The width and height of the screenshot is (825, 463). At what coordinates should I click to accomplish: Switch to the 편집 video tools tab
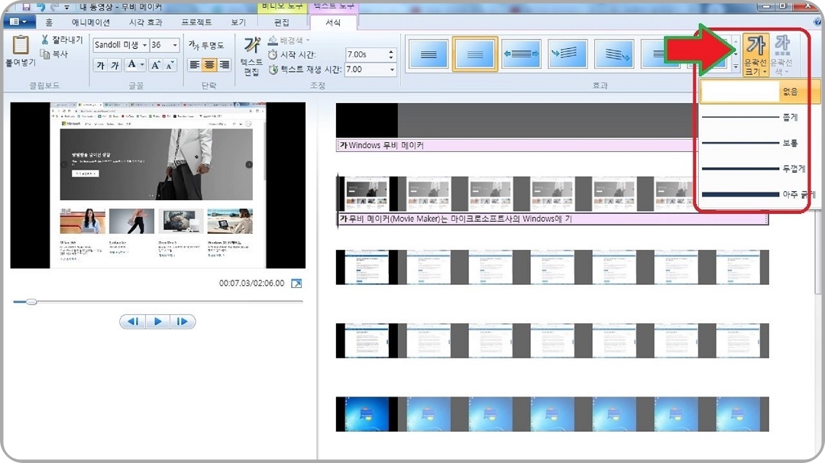[281, 23]
